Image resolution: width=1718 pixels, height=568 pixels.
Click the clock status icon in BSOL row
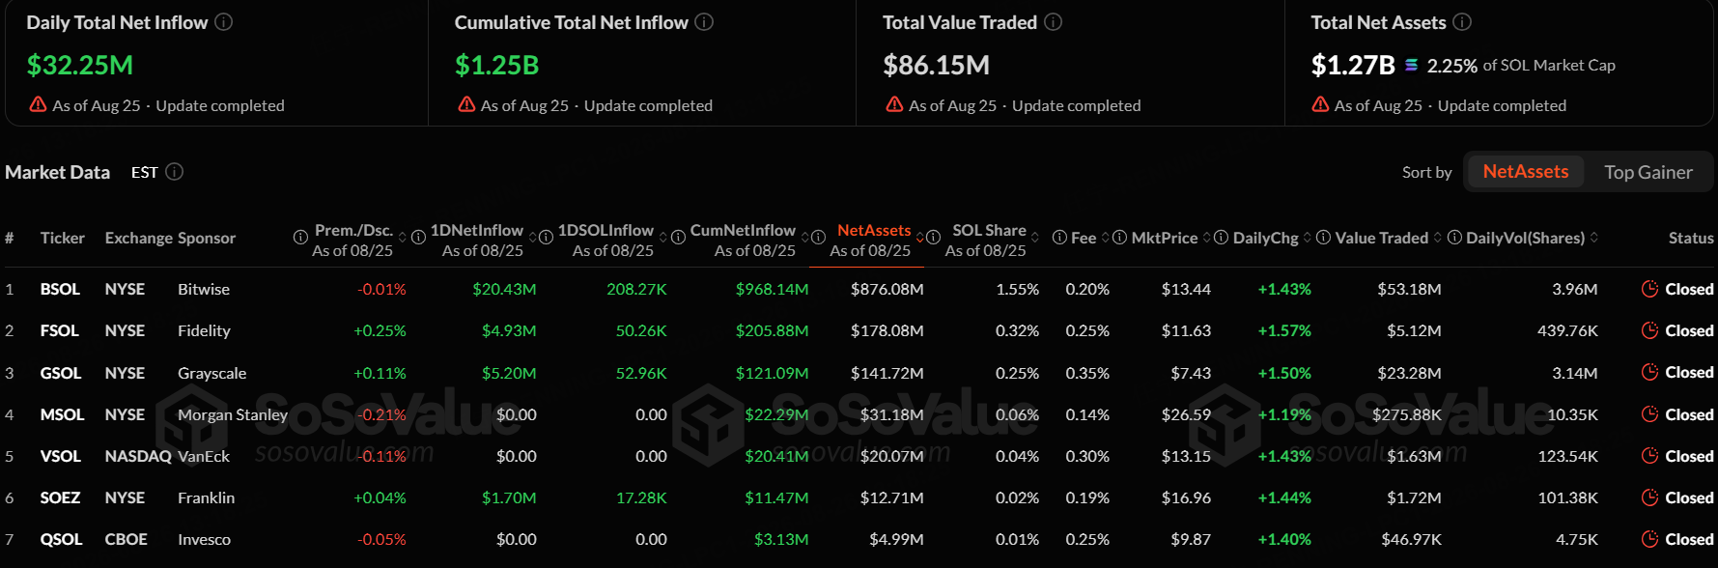[1649, 289]
